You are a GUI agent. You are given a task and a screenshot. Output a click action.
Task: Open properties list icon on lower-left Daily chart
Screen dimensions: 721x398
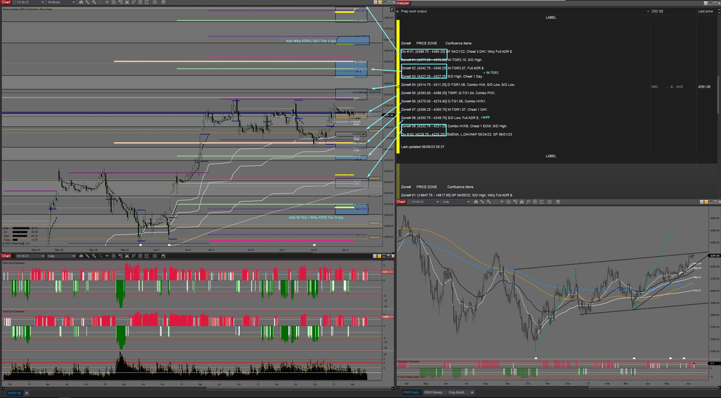(147, 256)
